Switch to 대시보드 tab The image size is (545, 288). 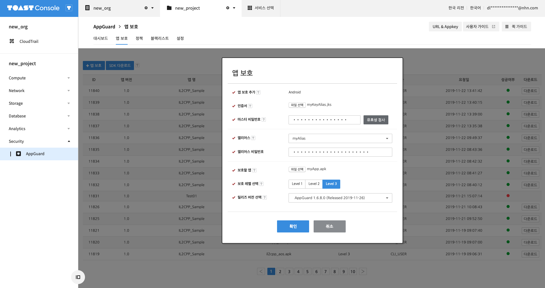pyautogui.click(x=101, y=38)
